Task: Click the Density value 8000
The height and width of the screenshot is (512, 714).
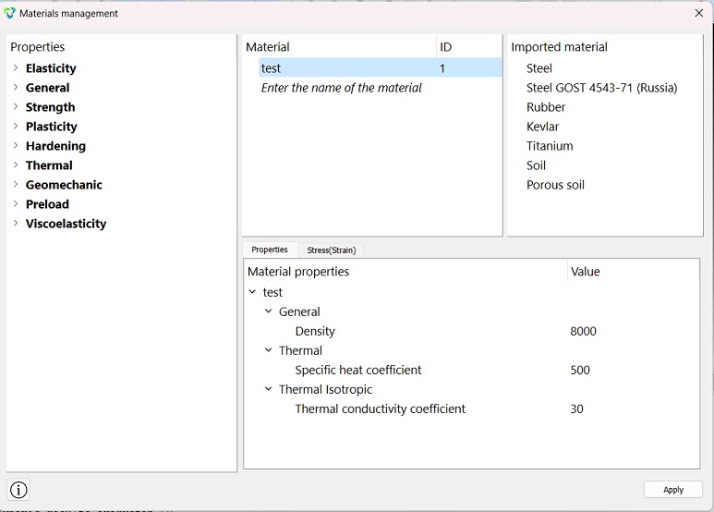Action: tap(583, 331)
